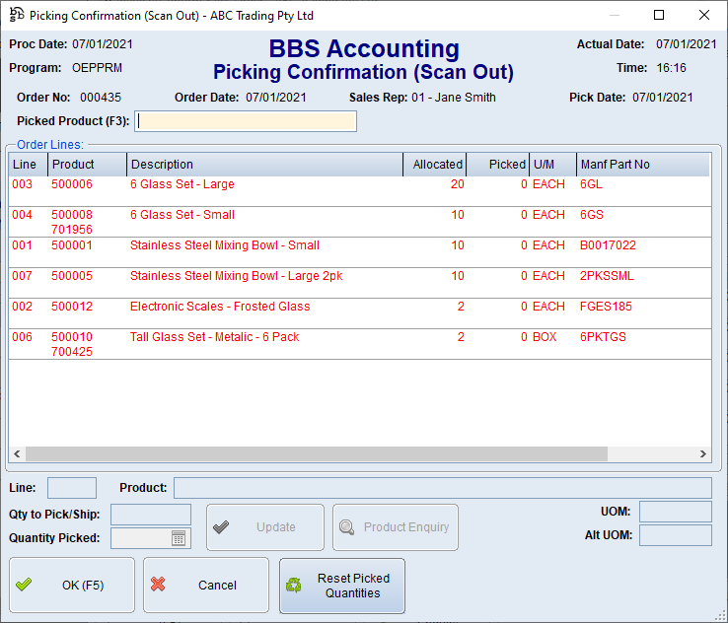
Task: Click Reset Picked Quantities button
Action: [341, 586]
